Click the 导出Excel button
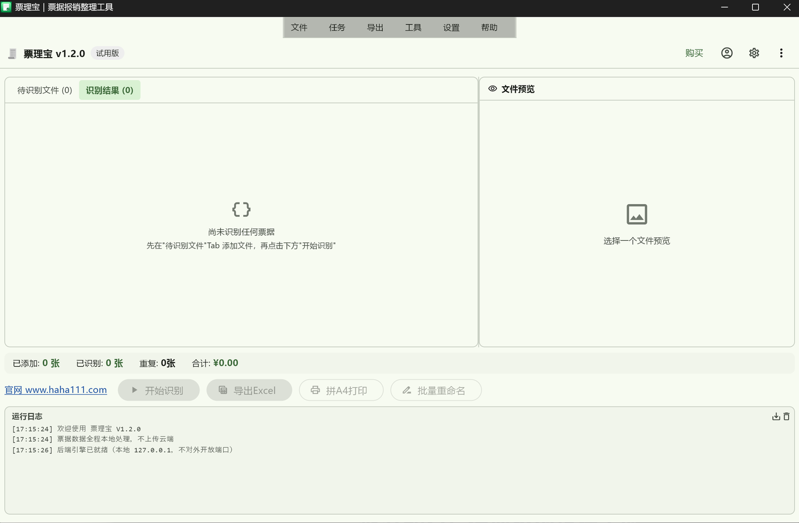Viewport: 799px width, 523px height. [x=249, y=390]
